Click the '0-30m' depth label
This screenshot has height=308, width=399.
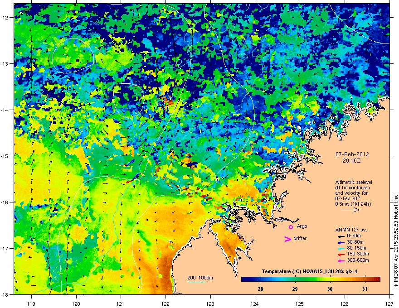click(x=354, y=236)
